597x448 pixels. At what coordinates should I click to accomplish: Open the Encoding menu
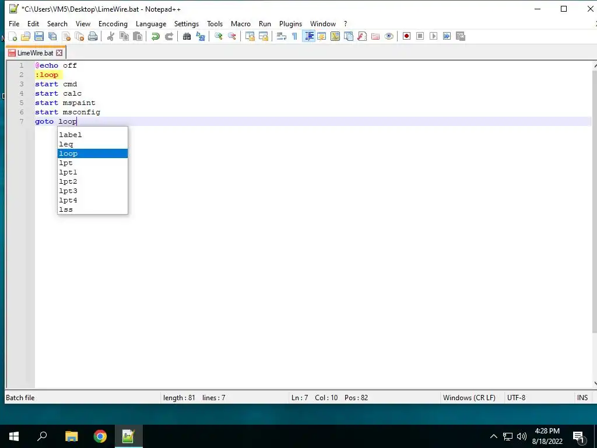(x=113, y=23)
